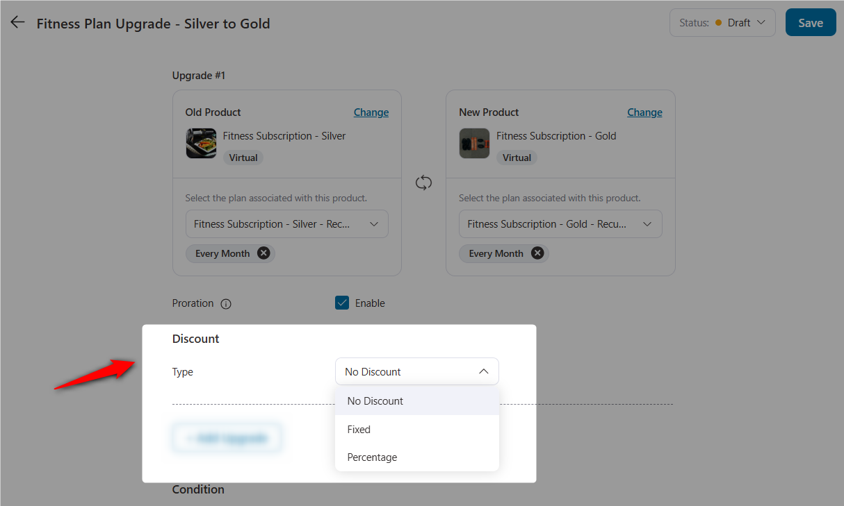Open the Gold recurring plan selector
Viewport: 844px width, 506px height.
560,224
